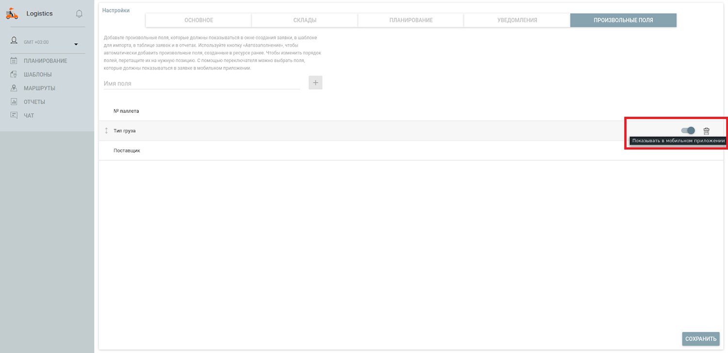728x353 pixels.
Task: Open the notifications bell
Action: [x=79, y=14]
